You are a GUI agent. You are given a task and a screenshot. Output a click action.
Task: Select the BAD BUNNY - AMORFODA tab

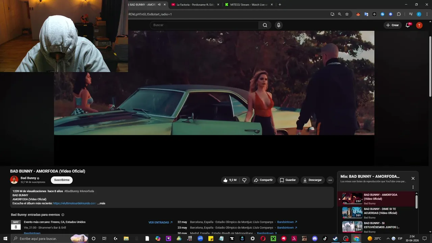142,5
